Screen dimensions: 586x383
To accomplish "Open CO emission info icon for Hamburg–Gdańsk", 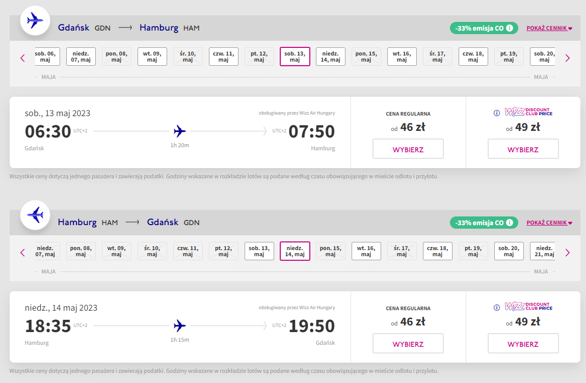I will pos(510,223).
